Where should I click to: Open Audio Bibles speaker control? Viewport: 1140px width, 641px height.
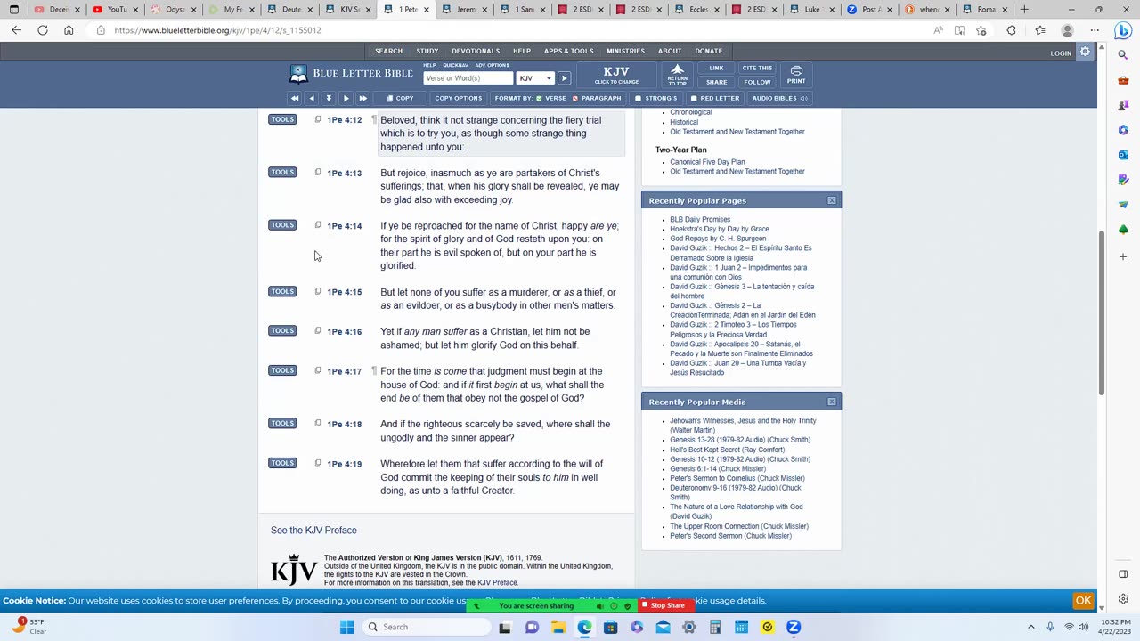[804, 98]
